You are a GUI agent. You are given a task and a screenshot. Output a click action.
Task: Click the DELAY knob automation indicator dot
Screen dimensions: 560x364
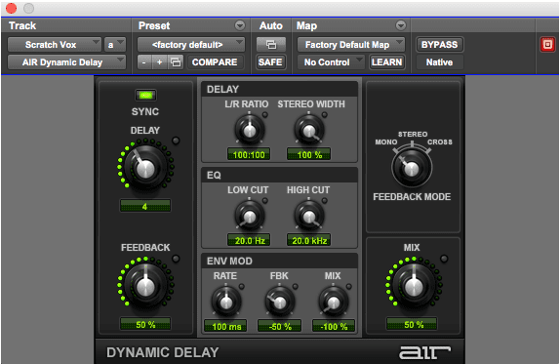tap(176, 141)
